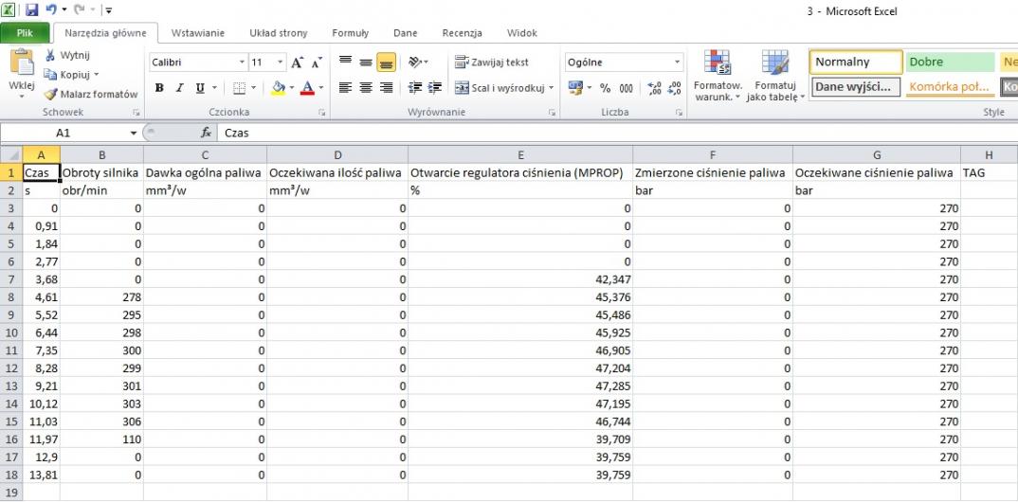Center the cell text horizontally
1018x502 pixels.
(366, 88)
